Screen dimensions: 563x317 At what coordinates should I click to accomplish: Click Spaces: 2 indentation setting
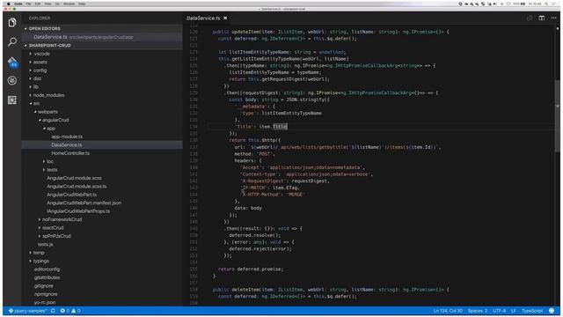point(478,311)
